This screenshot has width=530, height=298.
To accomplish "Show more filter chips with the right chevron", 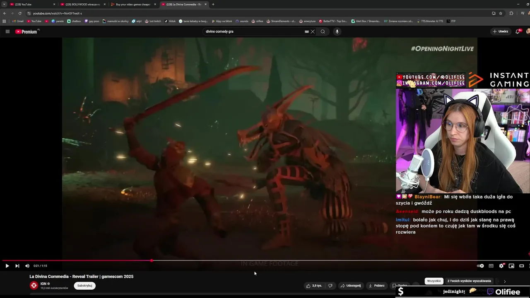I will coord(504,281).
